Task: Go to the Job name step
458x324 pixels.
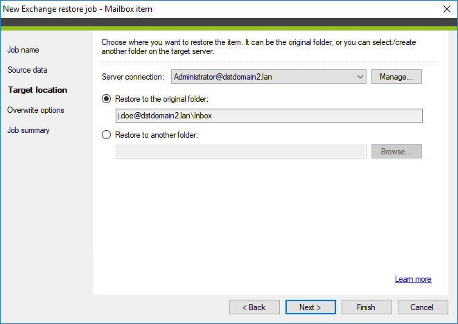Action: point(23,51)
